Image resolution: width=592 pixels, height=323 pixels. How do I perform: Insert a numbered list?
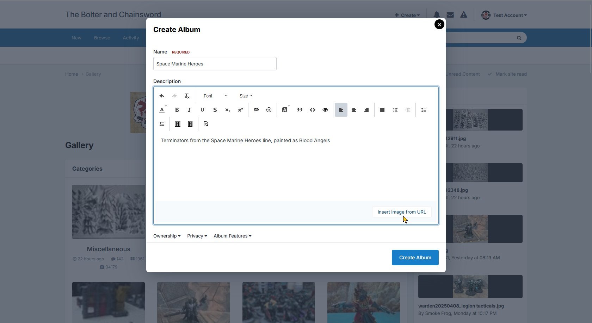[x=162, y=124]
